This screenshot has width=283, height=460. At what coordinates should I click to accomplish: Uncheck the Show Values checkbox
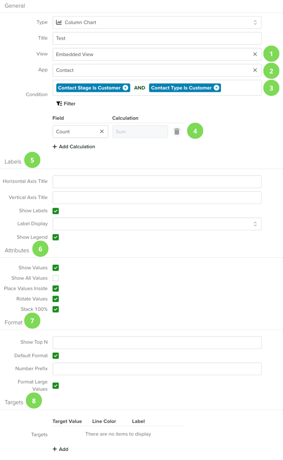[x=56, y=268]
